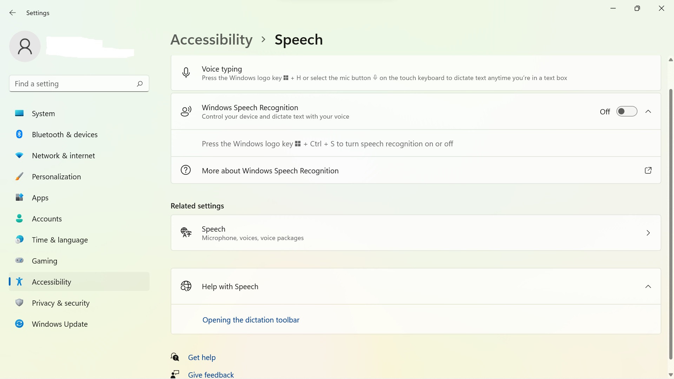
Task: Click the Voice typing heading text
Action: [222, 69]
